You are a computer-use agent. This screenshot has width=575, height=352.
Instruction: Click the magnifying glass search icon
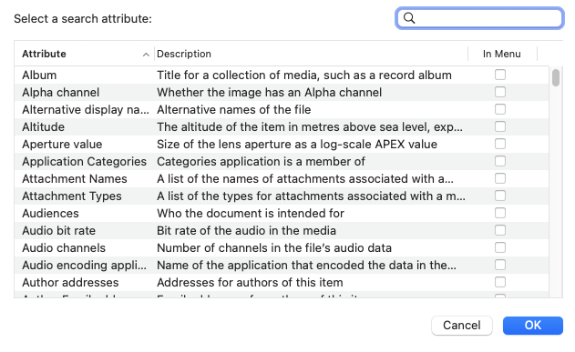409,18
